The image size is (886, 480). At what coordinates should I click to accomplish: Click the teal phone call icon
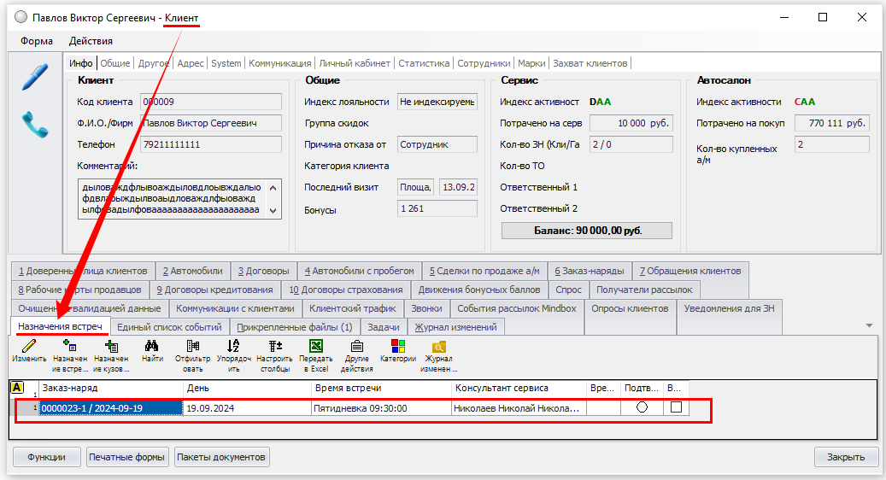pyautogui.click(x=34, y=125)
